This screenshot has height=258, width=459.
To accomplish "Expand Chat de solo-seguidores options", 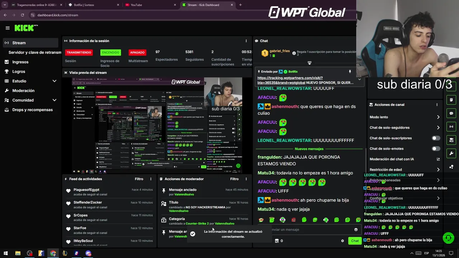I will tap(438, 128).
